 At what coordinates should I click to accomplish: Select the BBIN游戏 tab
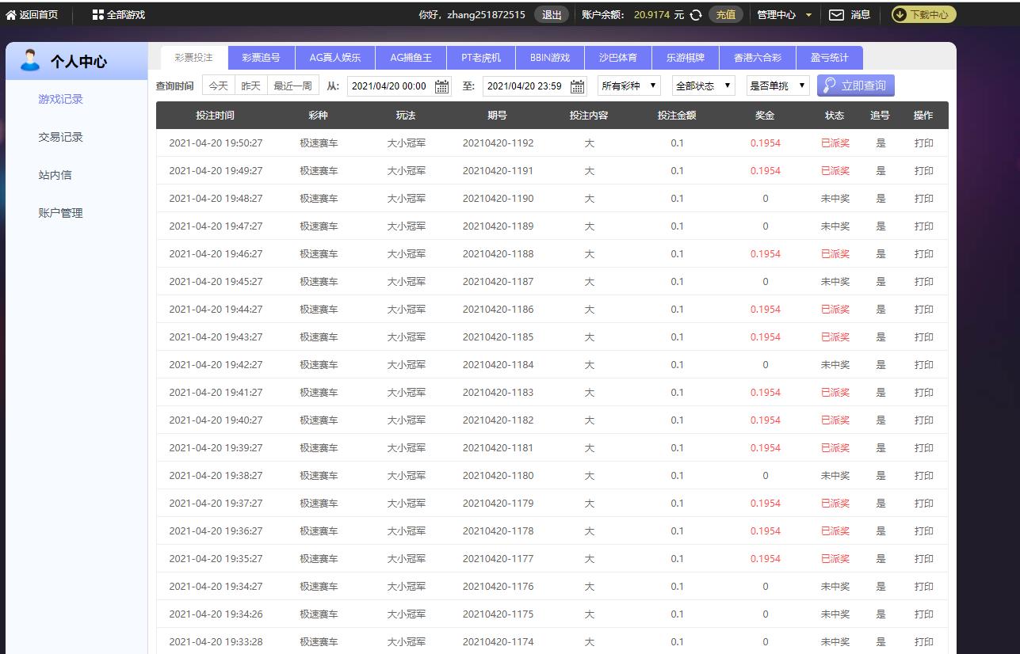(550, 58)
